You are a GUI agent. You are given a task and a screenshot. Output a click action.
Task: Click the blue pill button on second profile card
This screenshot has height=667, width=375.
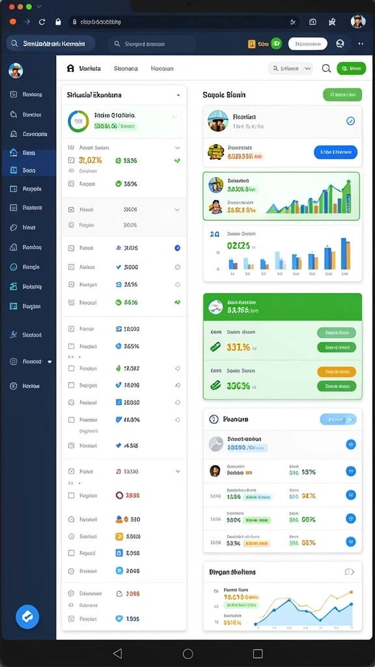tap(335, 152)
